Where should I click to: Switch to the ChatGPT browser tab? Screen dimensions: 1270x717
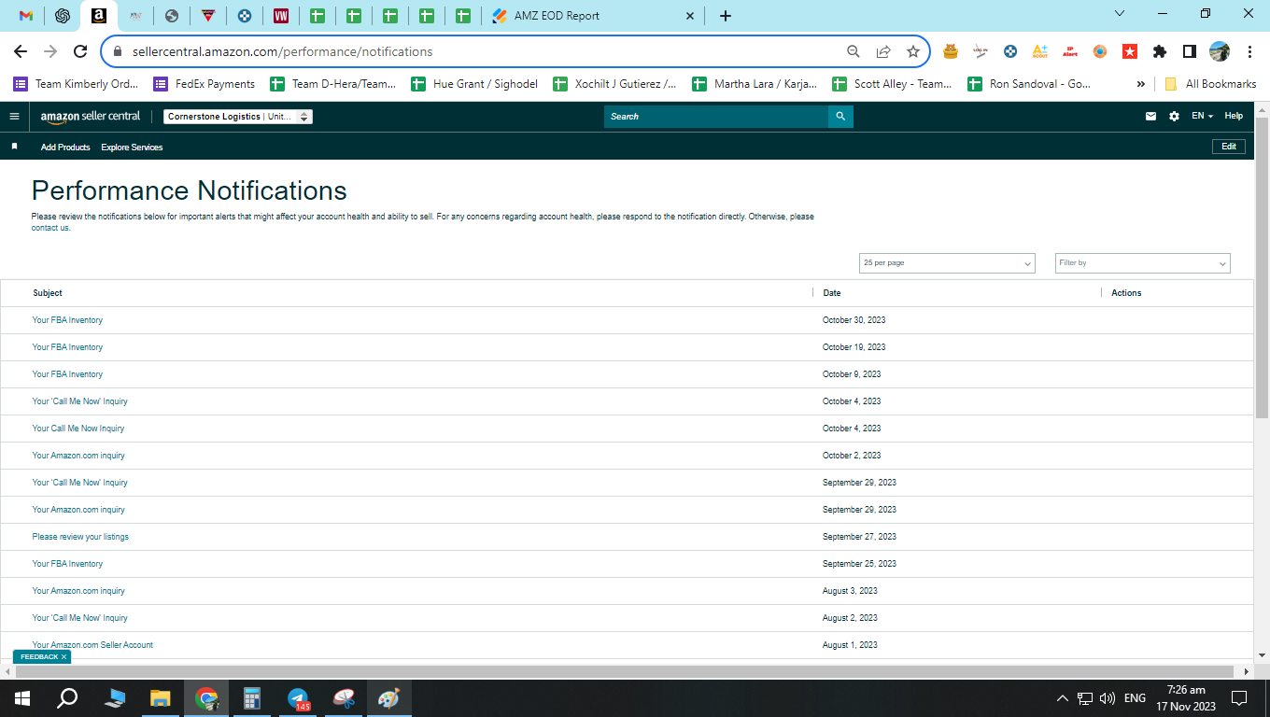point(63,16)
